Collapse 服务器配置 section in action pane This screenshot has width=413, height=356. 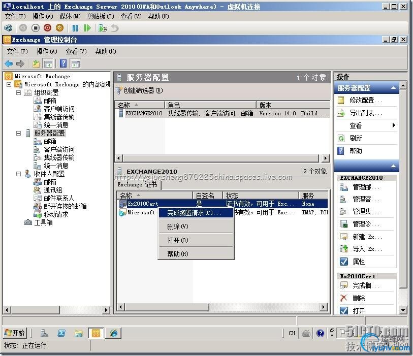[393, 88]
